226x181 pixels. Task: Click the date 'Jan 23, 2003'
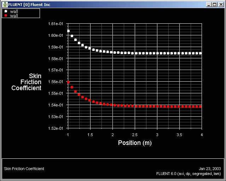click(x=210, y=169)
